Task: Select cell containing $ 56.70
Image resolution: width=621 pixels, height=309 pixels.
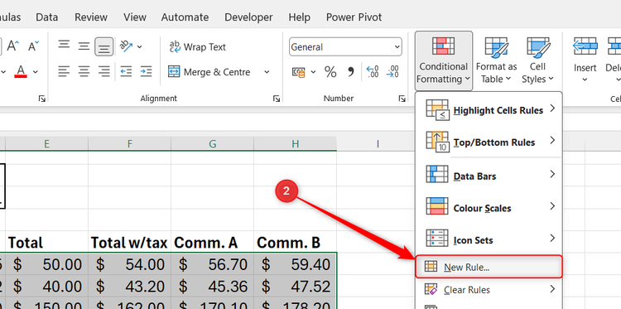Action: pos(212,264)
